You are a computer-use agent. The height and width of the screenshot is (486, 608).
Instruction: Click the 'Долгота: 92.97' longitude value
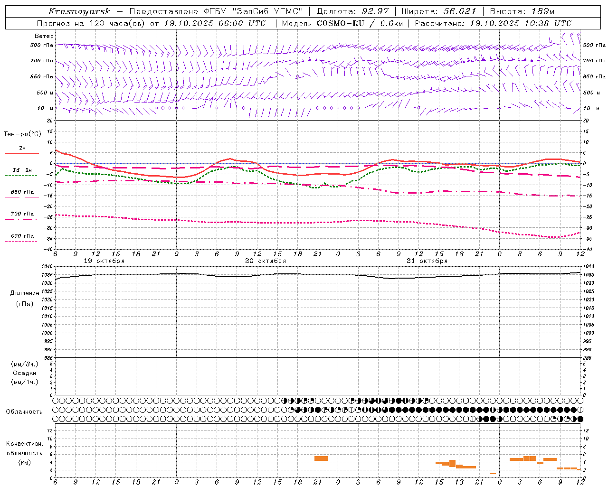point(352,11)
